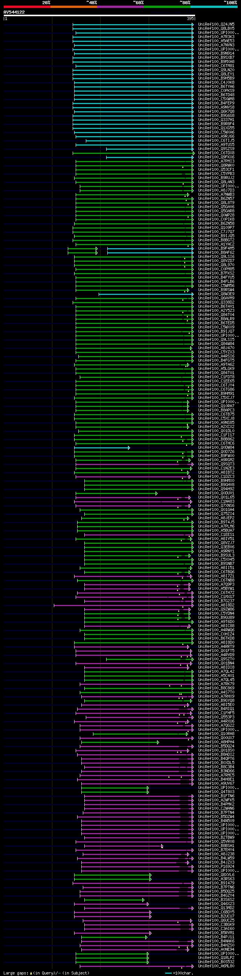241x976 pixels.
Task: Click UniRef100_A6ML80 label
Action: [x=216, y=966]
